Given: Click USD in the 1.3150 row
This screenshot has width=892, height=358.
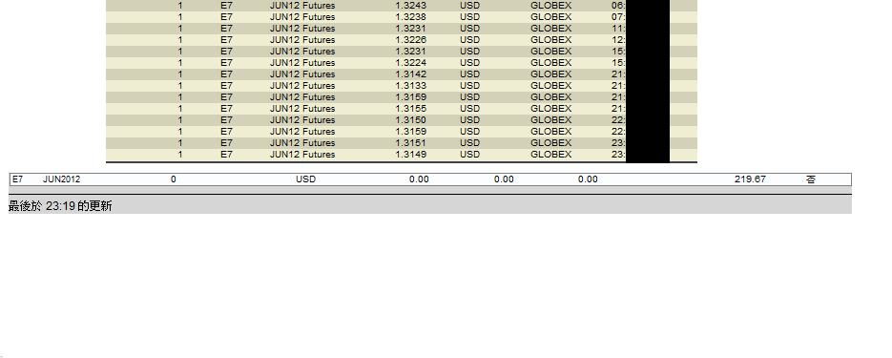Looking at the screenshot, I should (470, 120).
